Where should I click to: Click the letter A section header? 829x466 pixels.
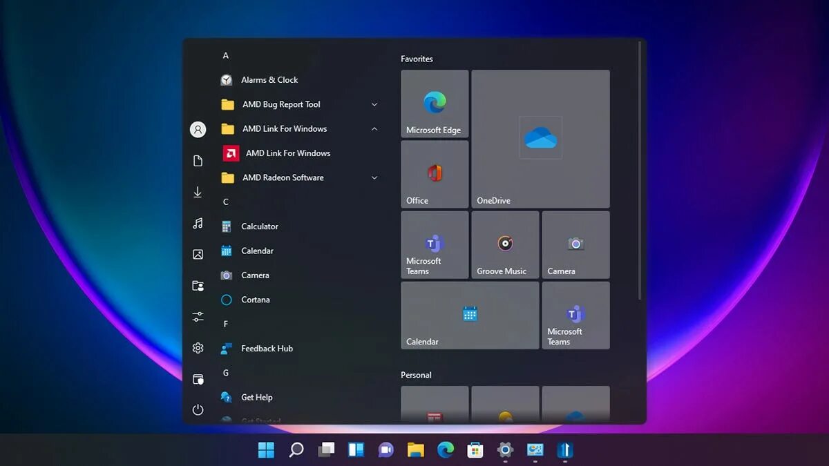(225, 55)
